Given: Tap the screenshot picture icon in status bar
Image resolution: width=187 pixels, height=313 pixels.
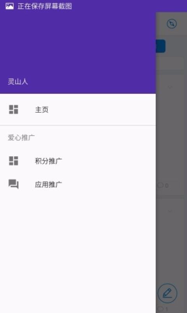Looking at the screenshot, I should [9, 6].
